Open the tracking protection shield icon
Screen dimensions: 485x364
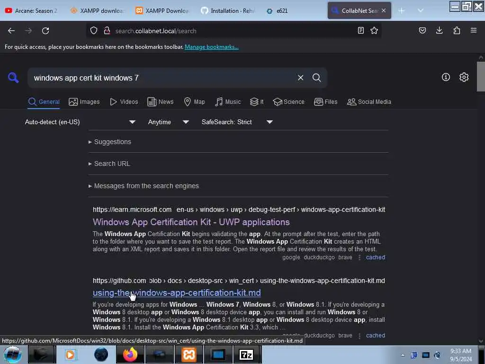94,31
